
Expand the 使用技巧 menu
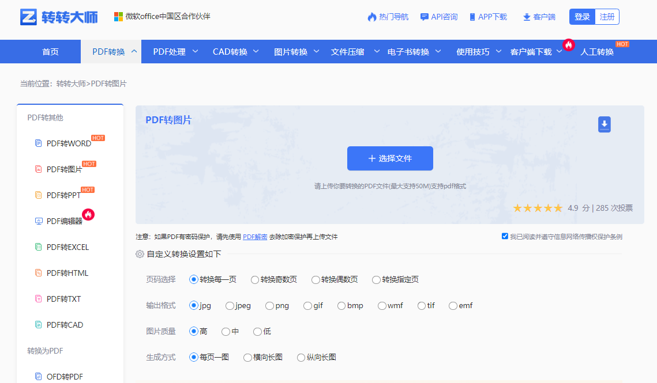[x=472, y=51]
